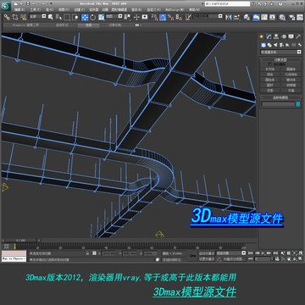Collapse the 对象类型 rollout

[280, 59]
